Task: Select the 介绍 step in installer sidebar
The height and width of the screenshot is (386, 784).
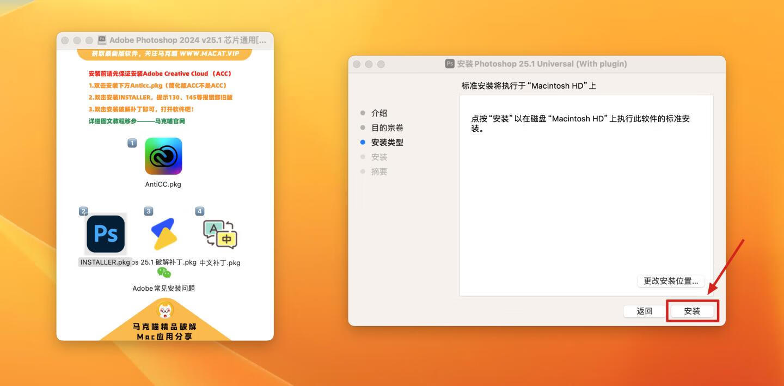Action: pos(379,113)
